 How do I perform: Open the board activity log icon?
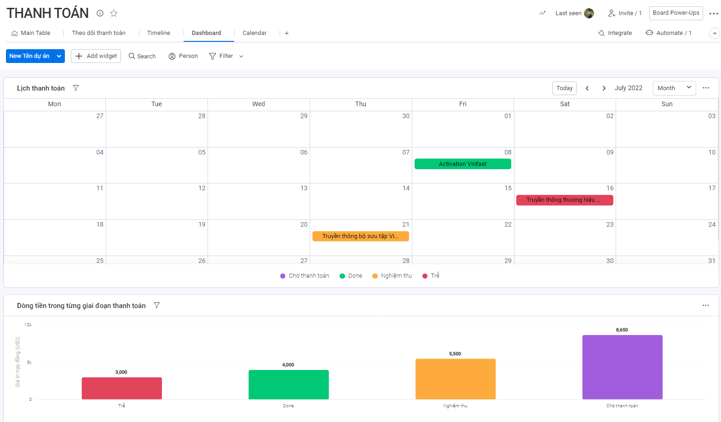542,13
